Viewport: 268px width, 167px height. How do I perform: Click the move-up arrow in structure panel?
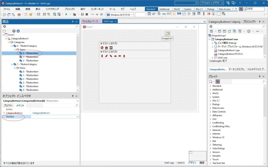(x=14, y=31)
